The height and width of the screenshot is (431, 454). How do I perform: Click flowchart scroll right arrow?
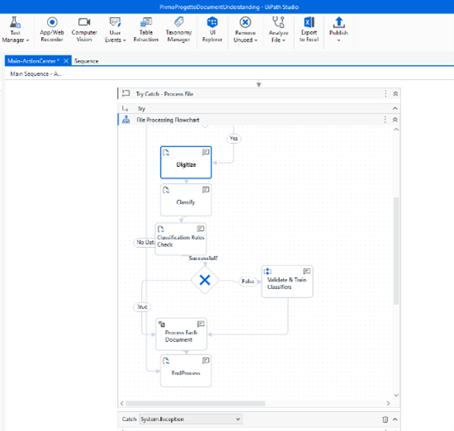pos(388,403)
